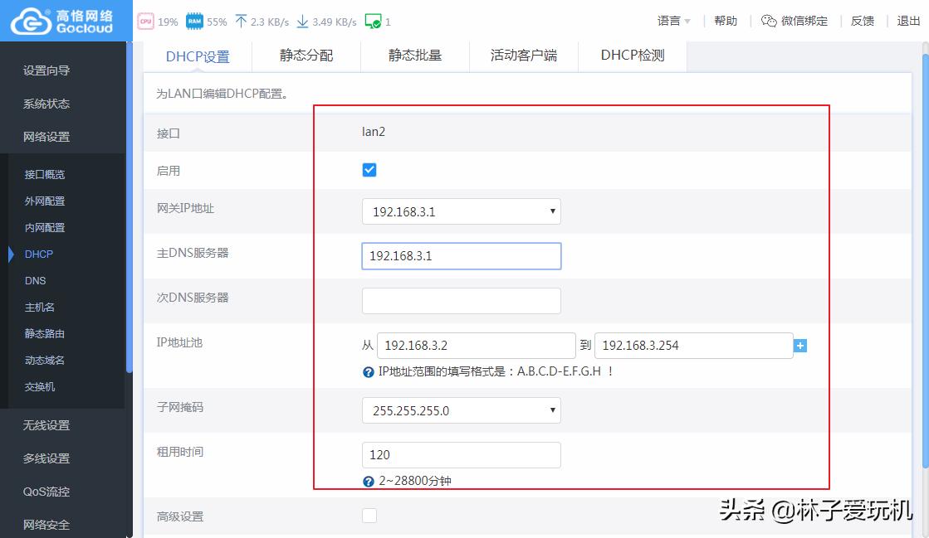Click the download speed arrow icon
929x538 pixels.
[301, 20]
